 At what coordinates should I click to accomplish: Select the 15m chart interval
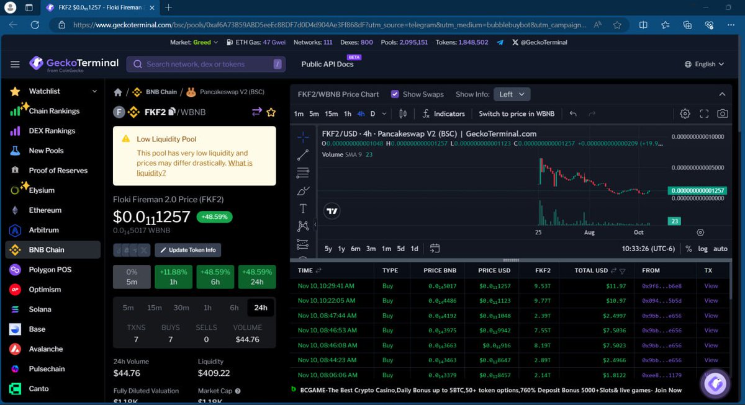point(331,113)
